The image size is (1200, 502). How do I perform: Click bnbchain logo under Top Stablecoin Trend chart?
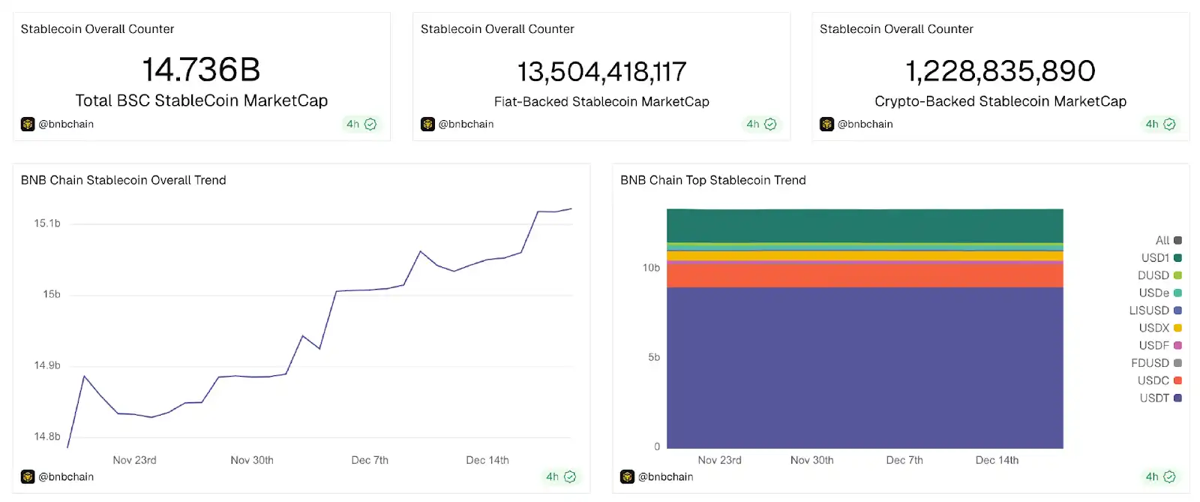pyautogui.click(x=627, y=476)
